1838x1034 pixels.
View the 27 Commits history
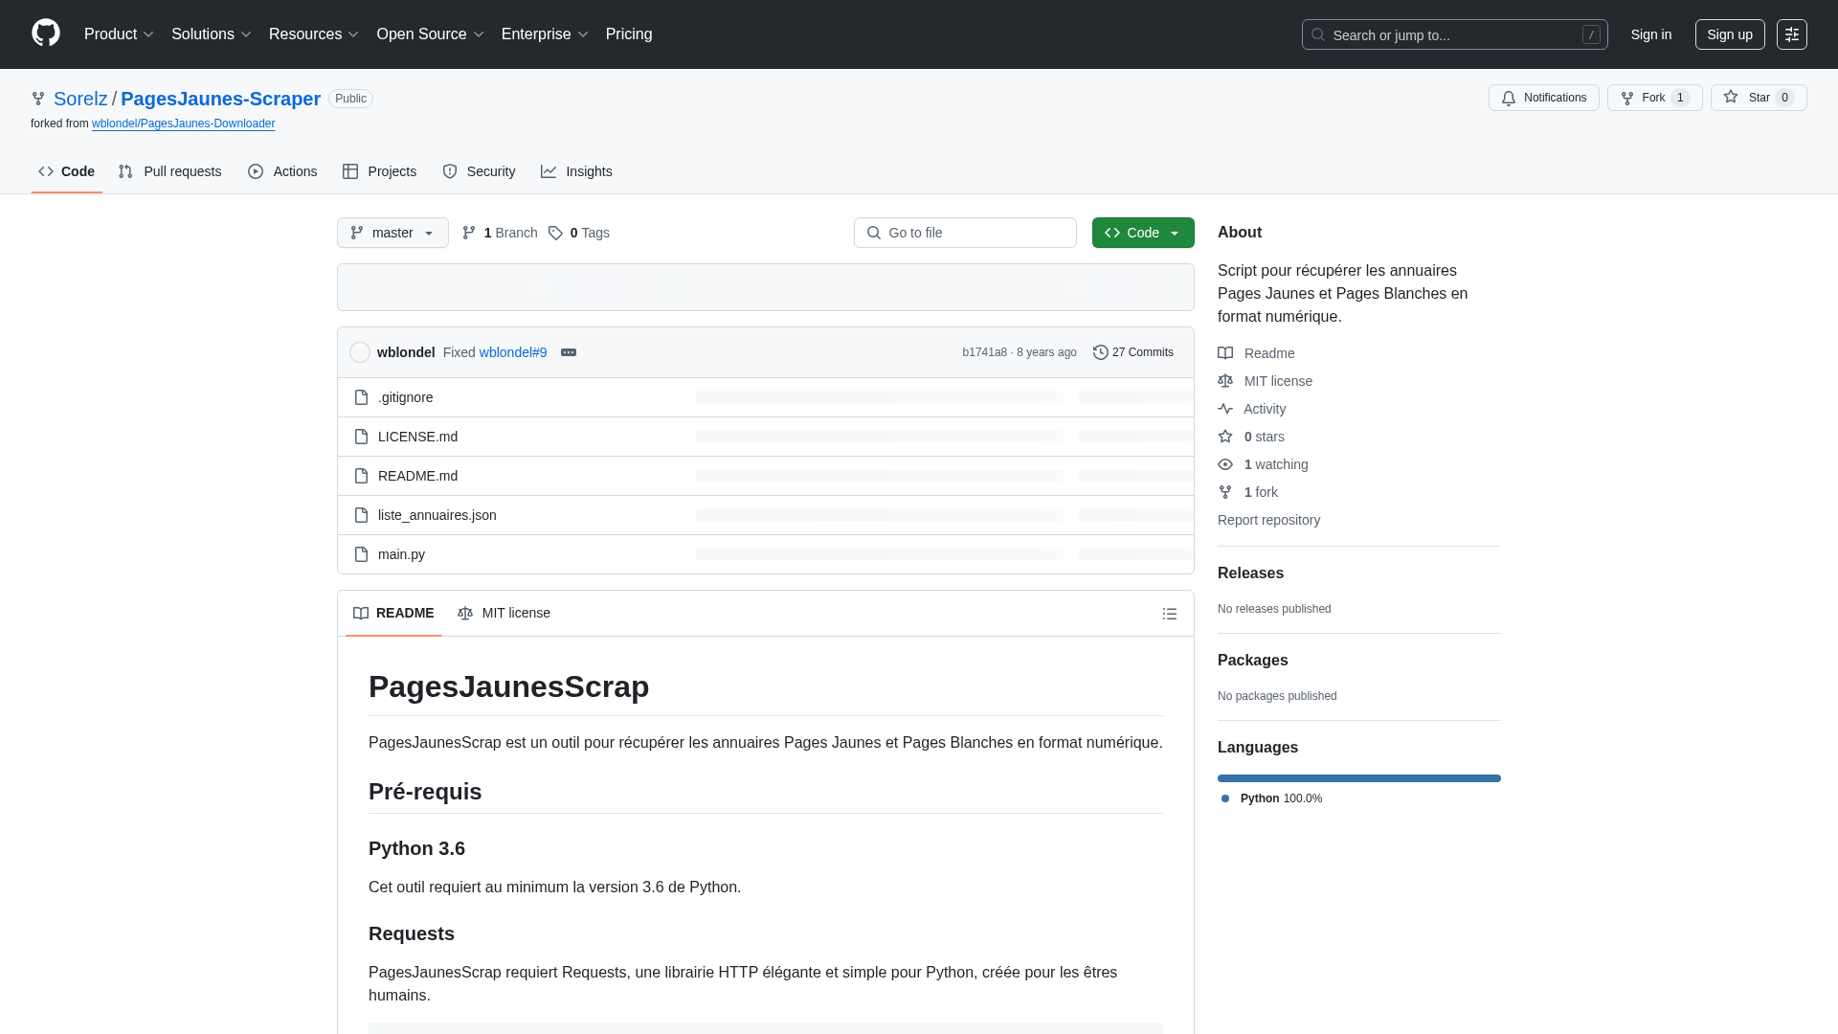(x=1133, y=352)
